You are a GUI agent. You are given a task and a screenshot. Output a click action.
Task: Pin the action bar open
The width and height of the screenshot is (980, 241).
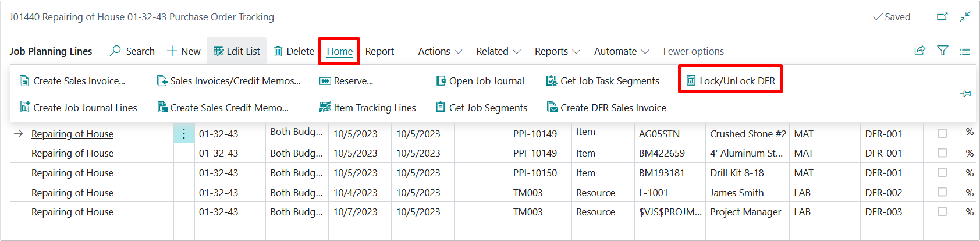(965, 94)
